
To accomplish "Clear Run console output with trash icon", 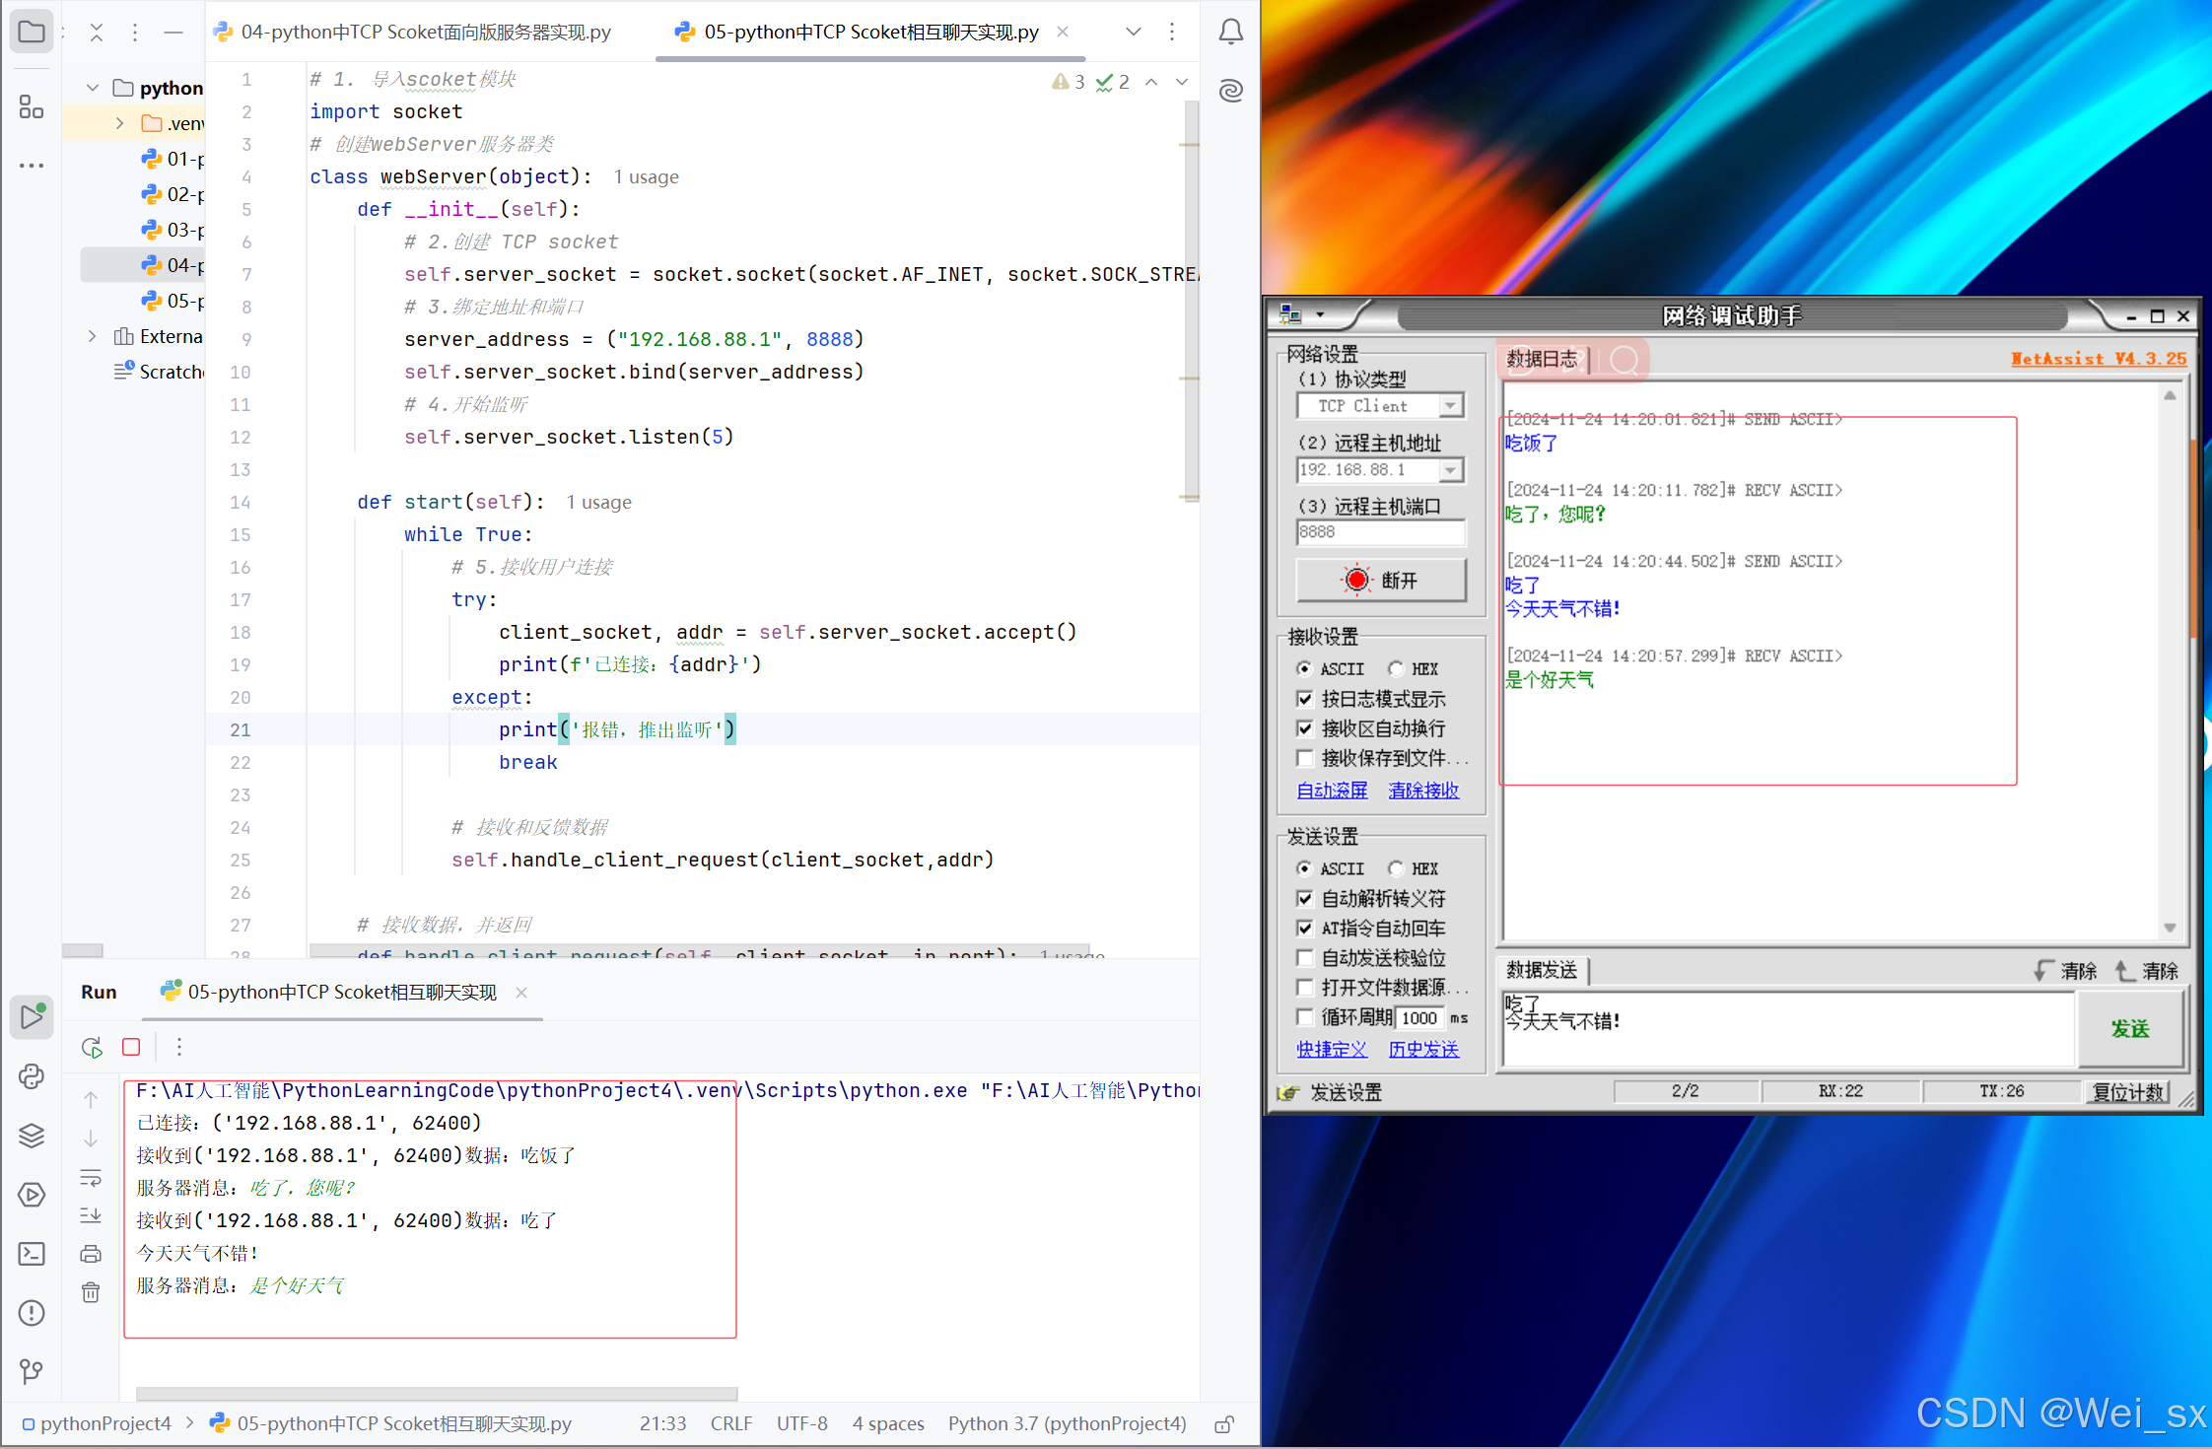I will pyautogui.click(x=91, y=1292).
